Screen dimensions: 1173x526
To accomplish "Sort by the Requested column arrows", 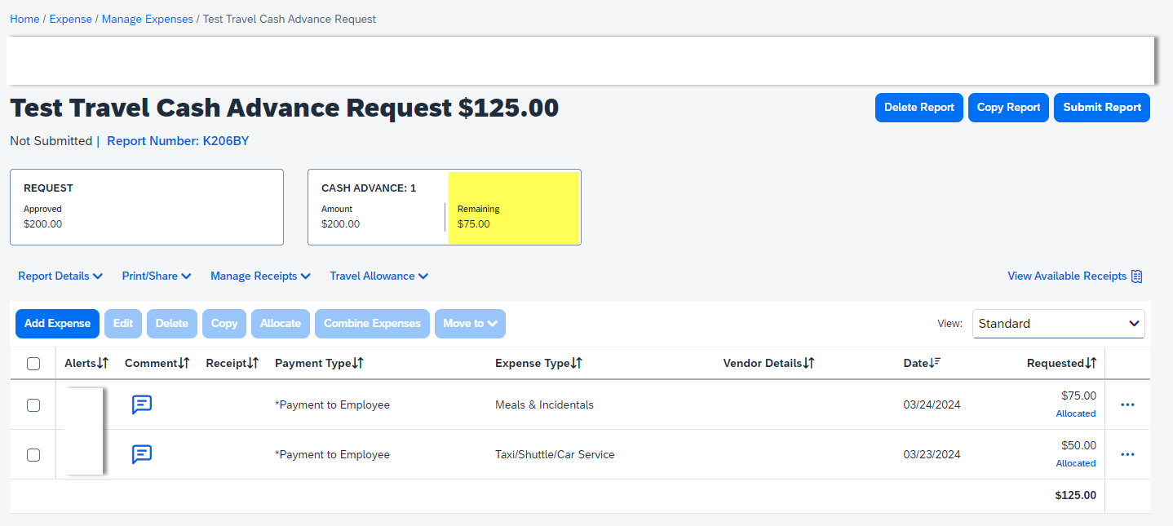I will pos(1091,363).
